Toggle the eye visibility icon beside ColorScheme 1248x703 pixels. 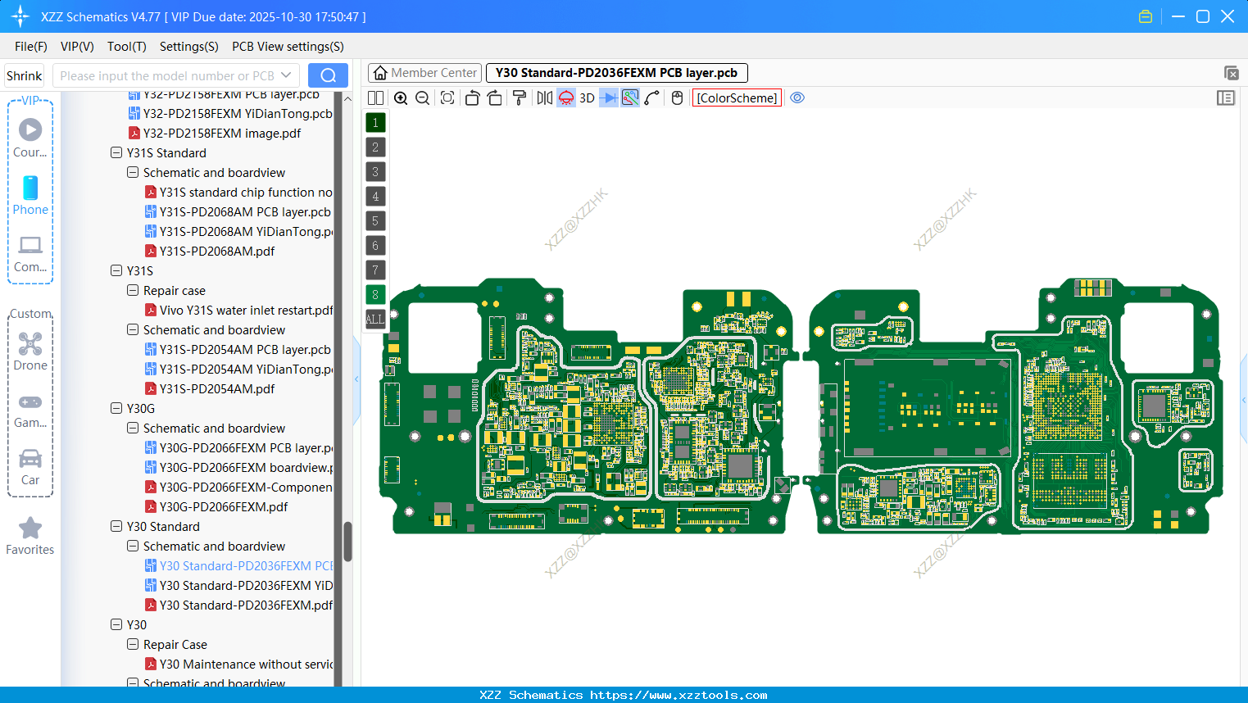coord(797,98)
